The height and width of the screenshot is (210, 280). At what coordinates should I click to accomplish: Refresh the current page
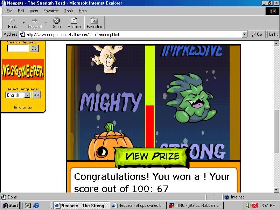tap(74, 23)
